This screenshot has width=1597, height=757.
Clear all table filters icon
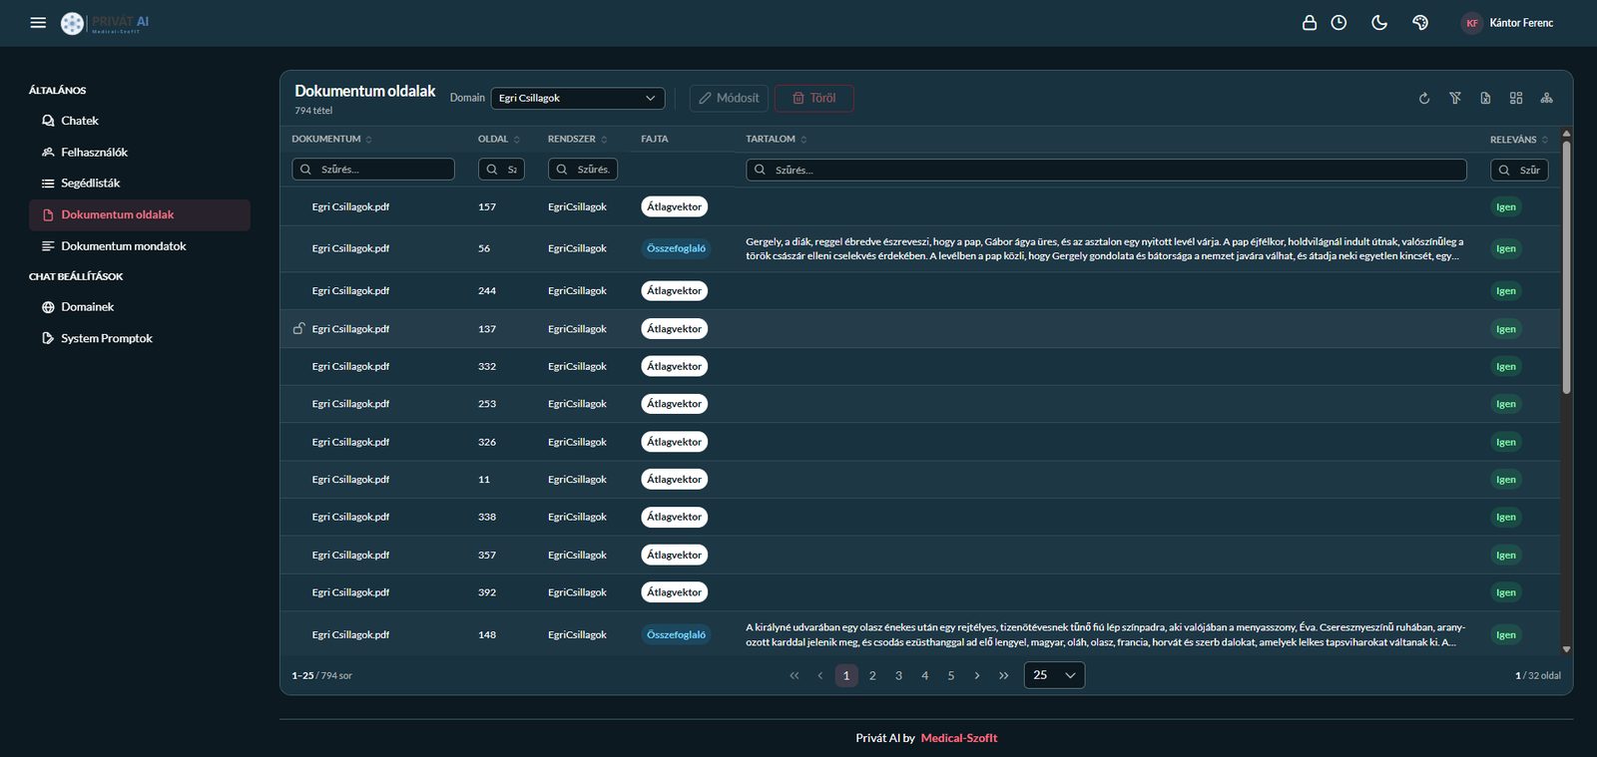tap(1455, 98)
